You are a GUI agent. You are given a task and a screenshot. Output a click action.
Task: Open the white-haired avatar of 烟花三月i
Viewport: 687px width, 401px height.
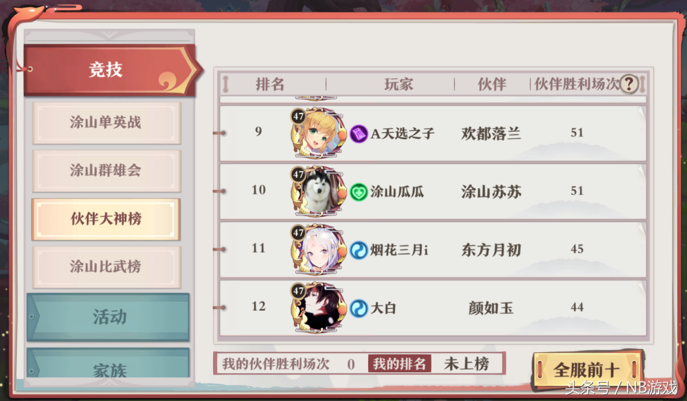click(x=318, y=249)
